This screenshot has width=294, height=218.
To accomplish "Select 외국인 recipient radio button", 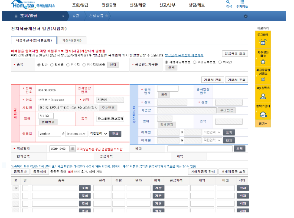I will (220, 62).
